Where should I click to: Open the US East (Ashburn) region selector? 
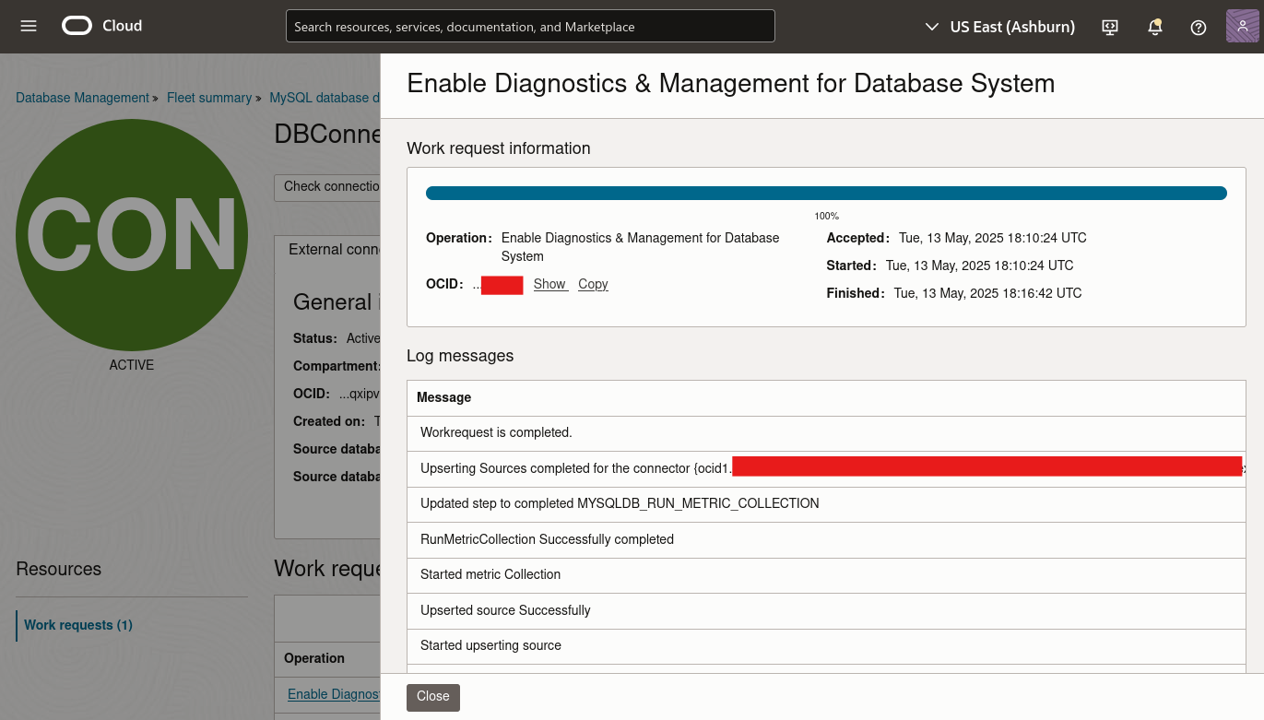(x=1011, y=27)
